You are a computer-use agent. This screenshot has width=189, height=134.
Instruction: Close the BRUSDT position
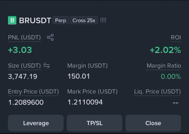153,123
